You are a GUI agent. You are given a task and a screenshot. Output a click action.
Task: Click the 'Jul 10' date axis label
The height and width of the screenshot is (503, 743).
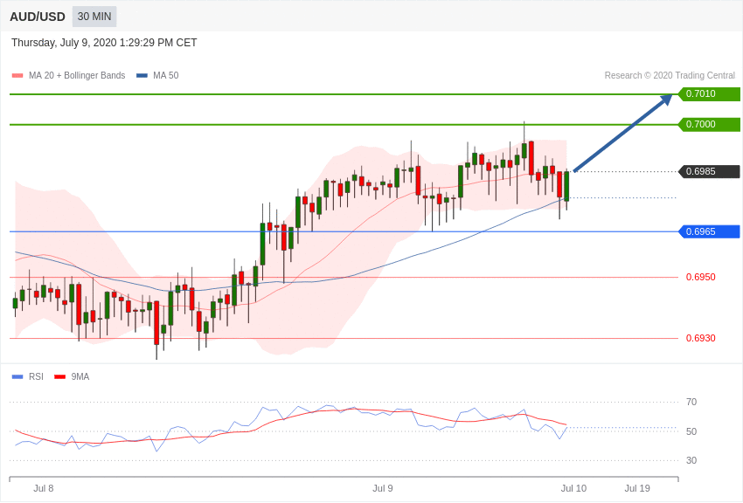(573, 488)
